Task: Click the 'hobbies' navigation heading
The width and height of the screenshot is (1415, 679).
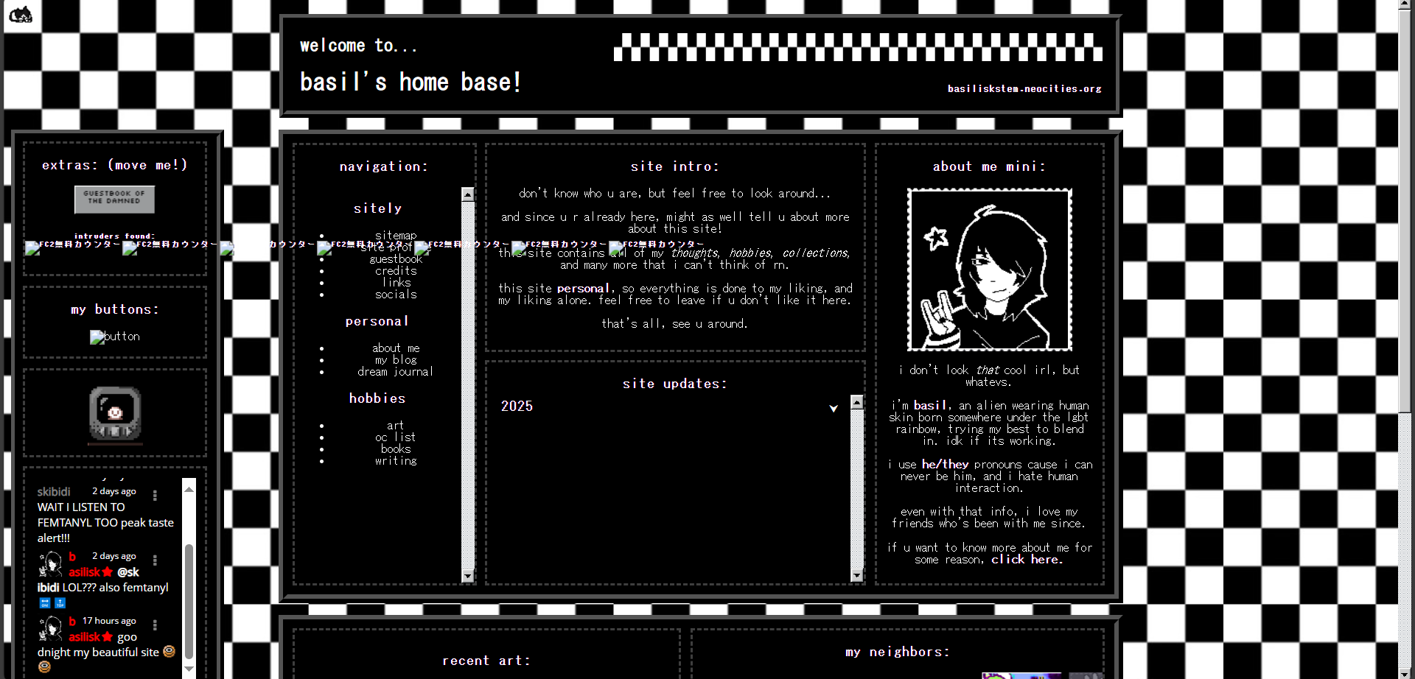Action: point(377,399)
